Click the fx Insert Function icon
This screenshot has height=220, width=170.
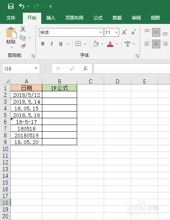pos(85,68)
